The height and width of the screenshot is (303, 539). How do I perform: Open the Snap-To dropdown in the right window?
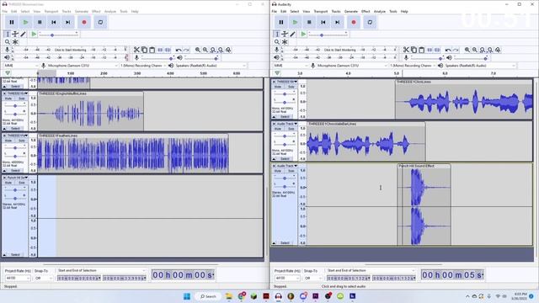tap(312, 278)
